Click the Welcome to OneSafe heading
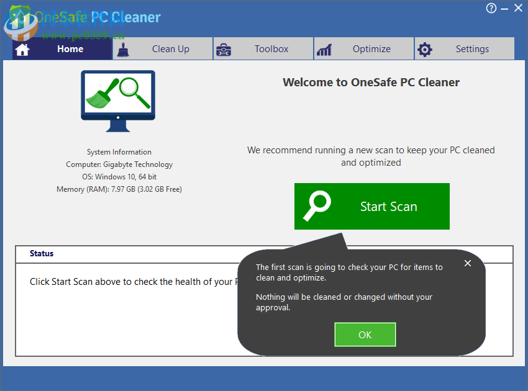528x391 pixels. point(371,82)
